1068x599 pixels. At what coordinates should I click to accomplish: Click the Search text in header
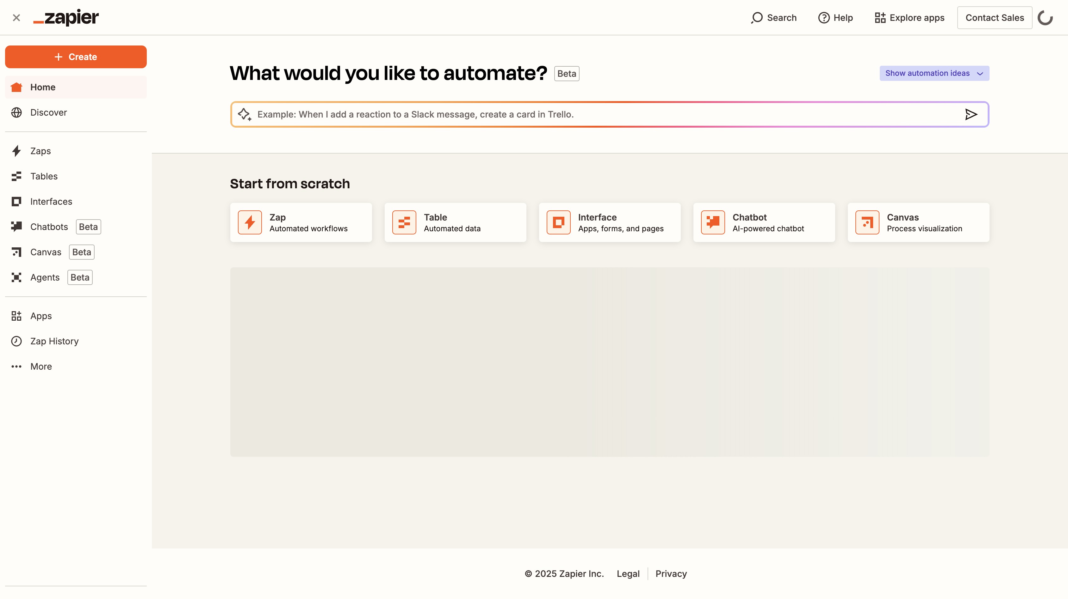pyautogui.click(x=781, y=17)
